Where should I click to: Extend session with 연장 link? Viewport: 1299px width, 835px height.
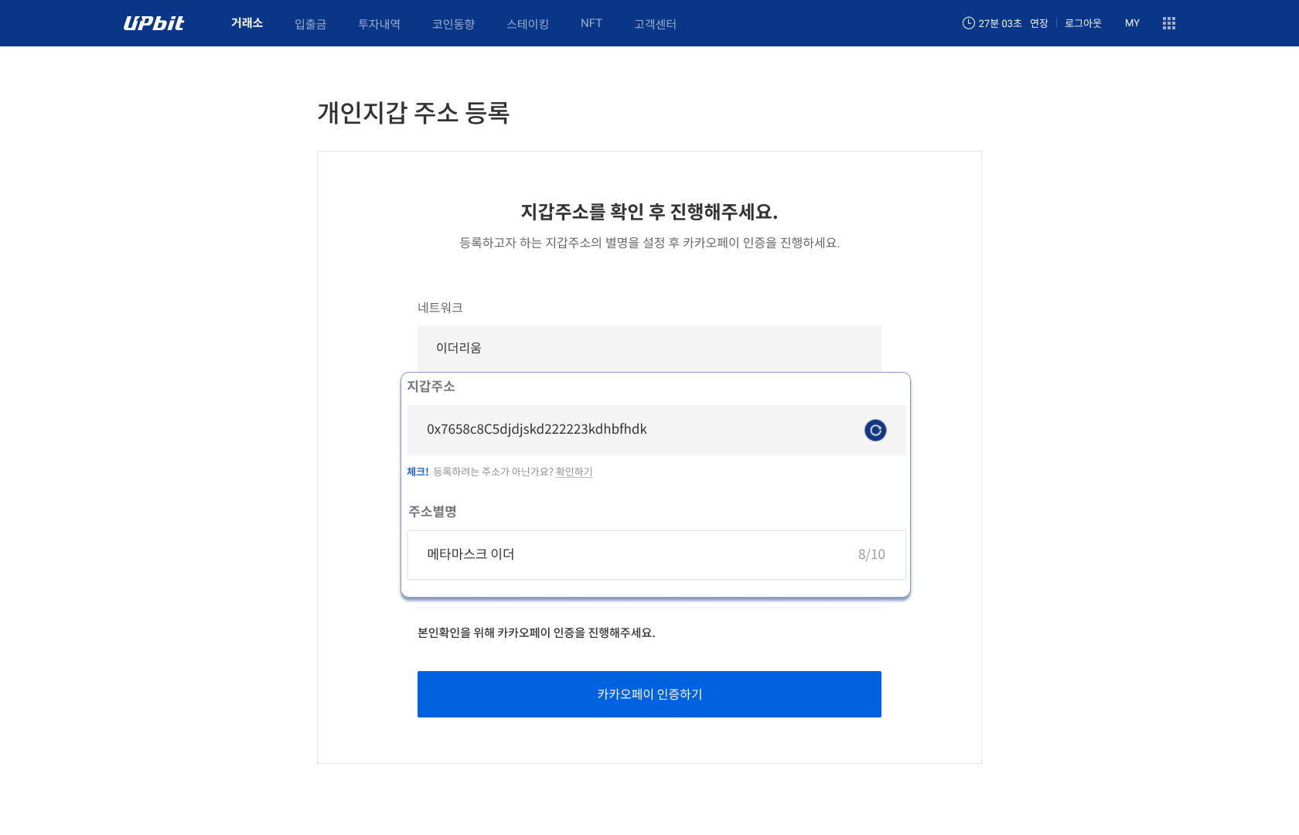coord(1038,23)
